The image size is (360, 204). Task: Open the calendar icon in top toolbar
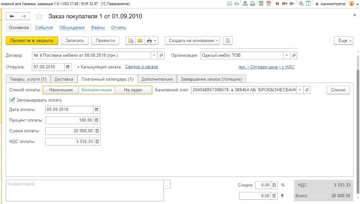[x=268, y=3]
